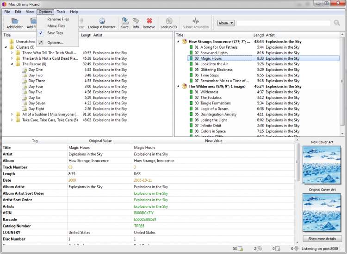Viewport: 347px width, 254px height.
Task: Click the Original Value column header
Action: click(x=100, y=141)
